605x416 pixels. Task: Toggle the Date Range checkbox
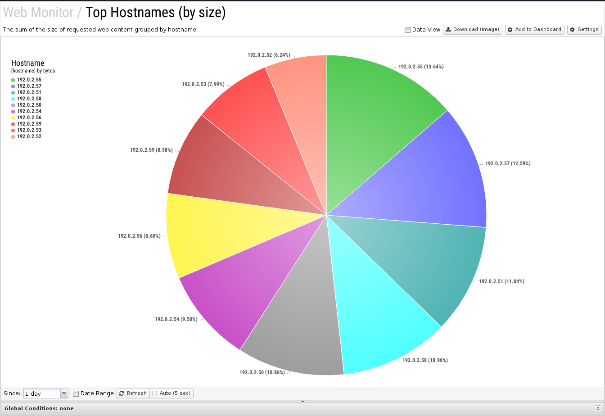click(76, 393)
